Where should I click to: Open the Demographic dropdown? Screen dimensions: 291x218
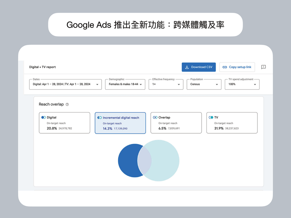(125, 84)
